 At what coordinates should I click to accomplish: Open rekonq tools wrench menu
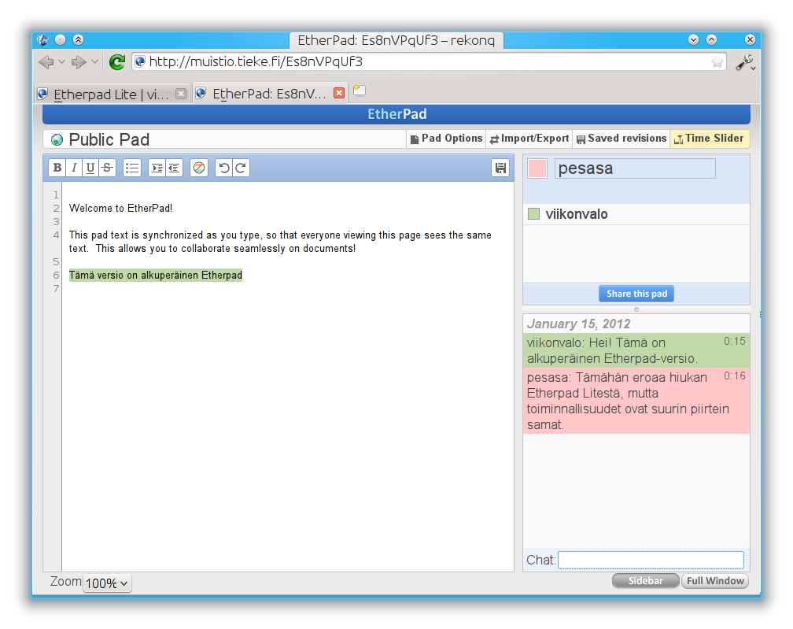pyautogui.click(x=744, y=62)
